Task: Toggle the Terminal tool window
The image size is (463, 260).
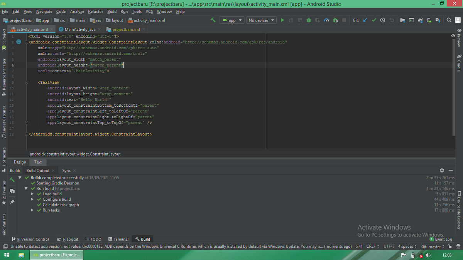Action: pos(118,239)
